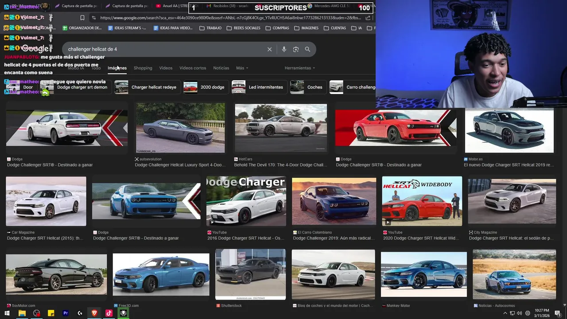Open Logitech G HUB from the taskbar
567x319 pixels.
pyautogui.click(x=80, y=313)
